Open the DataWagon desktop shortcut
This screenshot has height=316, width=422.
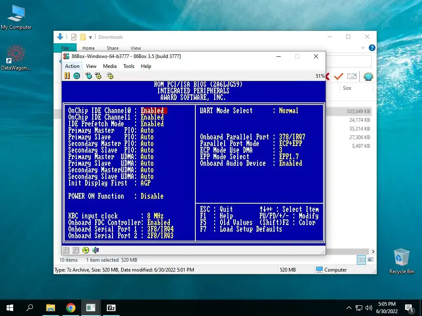tap(16, 58)
